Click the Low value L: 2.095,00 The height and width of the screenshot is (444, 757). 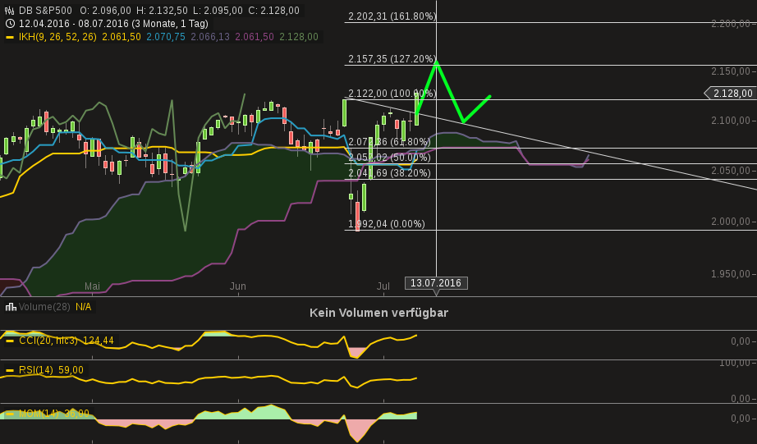pos(218,10)
